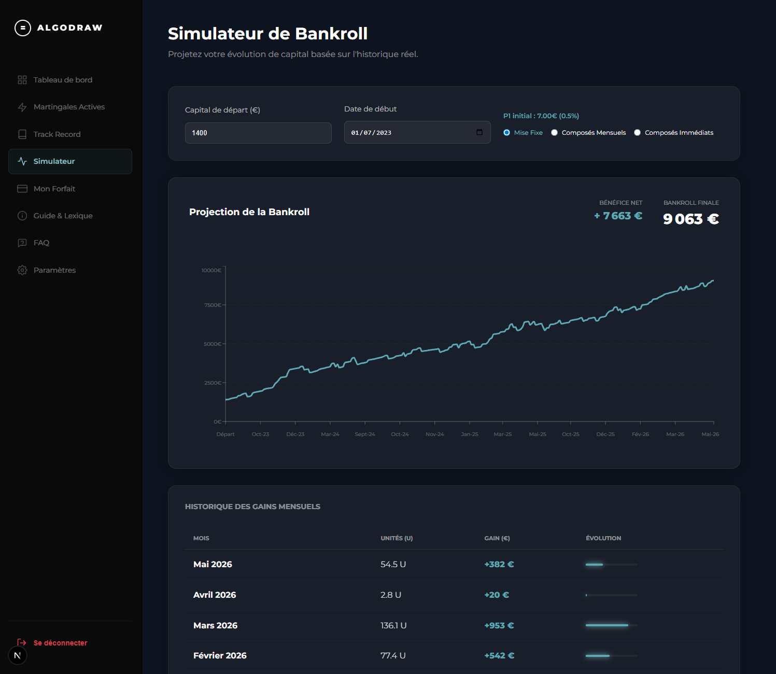776x674 pixels.
Task: Click the Tableau de bord grid icon
Action: (22, 80)
